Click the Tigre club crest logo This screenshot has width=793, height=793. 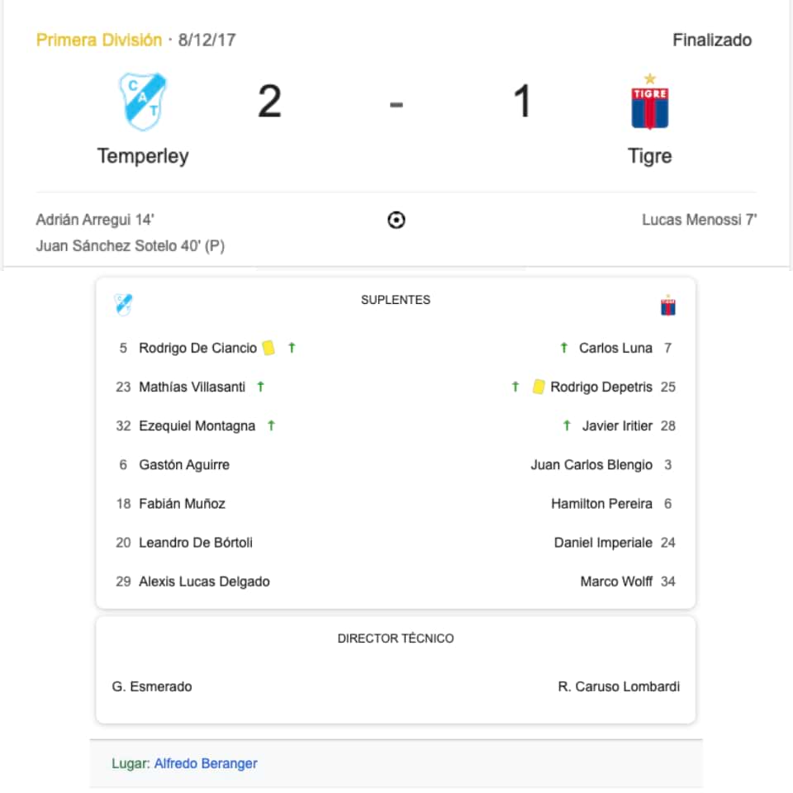[x=650, y=102]
